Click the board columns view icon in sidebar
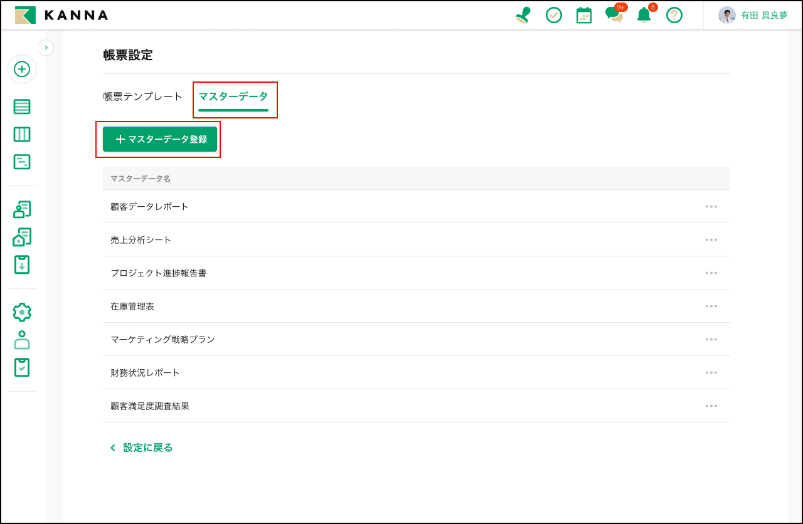The image size is (803, 524). [22, 134]
